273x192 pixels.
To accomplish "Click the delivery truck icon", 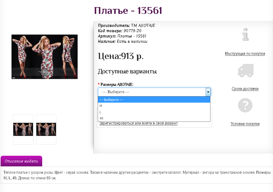I will (x=246, y=70).
